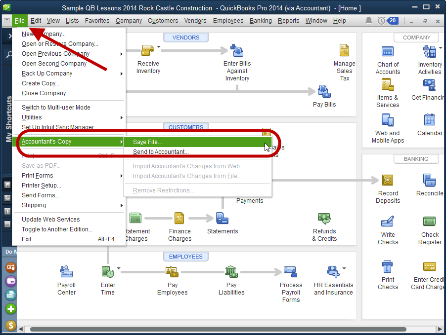Screen dimensions: 446x335
Task: Open the Check Register icon
Action: click(x=430, y=222)
